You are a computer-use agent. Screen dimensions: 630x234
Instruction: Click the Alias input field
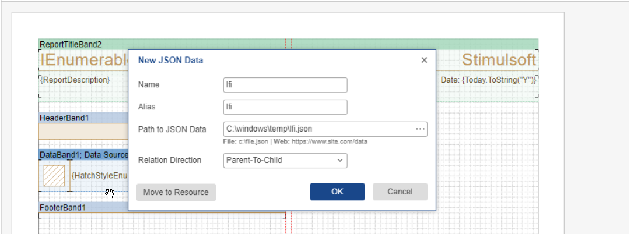(x=285, y=107)
